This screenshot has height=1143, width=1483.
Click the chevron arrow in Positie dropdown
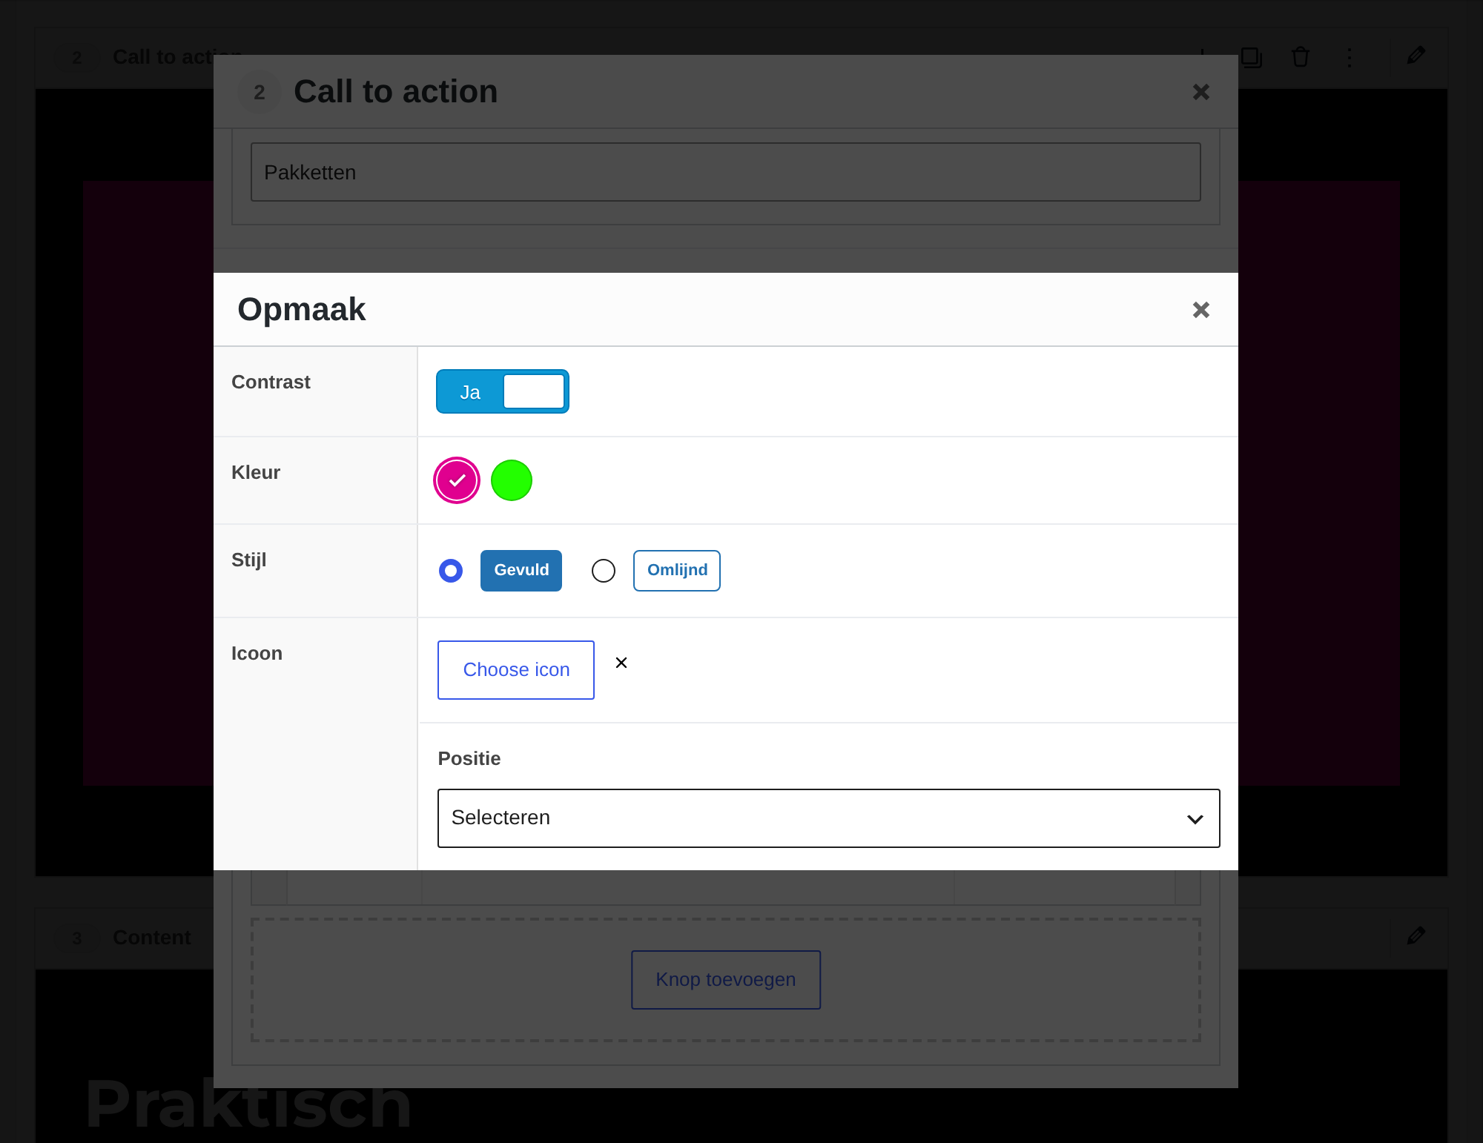click(1195, 819)
